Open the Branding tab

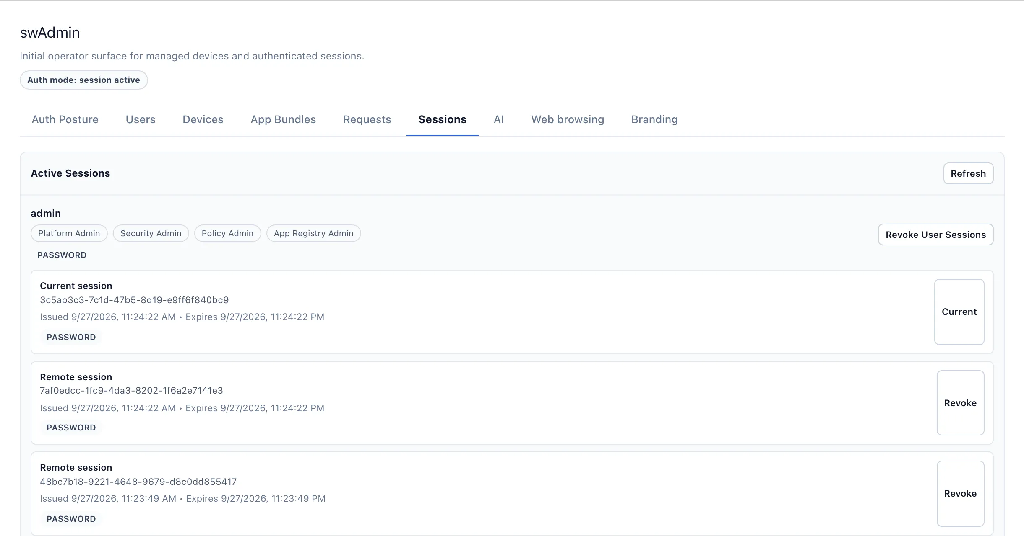(654, 119)
